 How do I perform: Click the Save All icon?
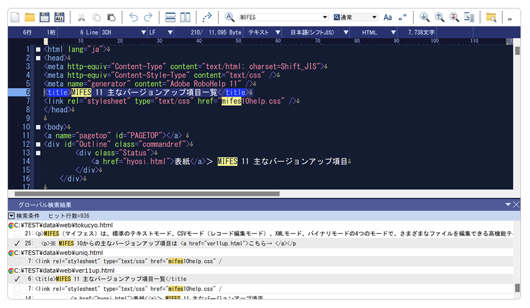[x=59, y=17]
